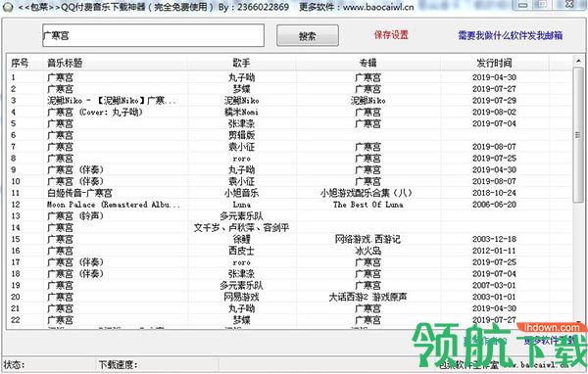Click singer 橘米Nomi in row 4
Image resolution: width=588 pixels, height=374 pixels.
241,112
